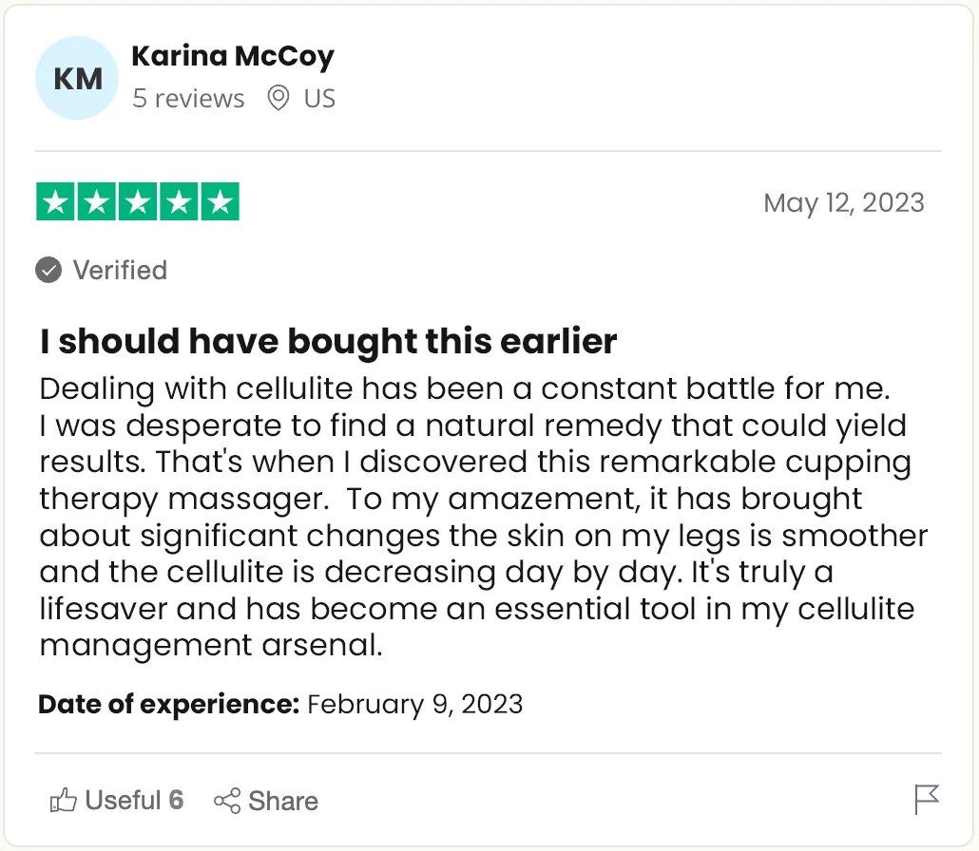The height and width of the screenshot is (851, 979).
Task: Click the KM profile avatar
Action: 77,78
